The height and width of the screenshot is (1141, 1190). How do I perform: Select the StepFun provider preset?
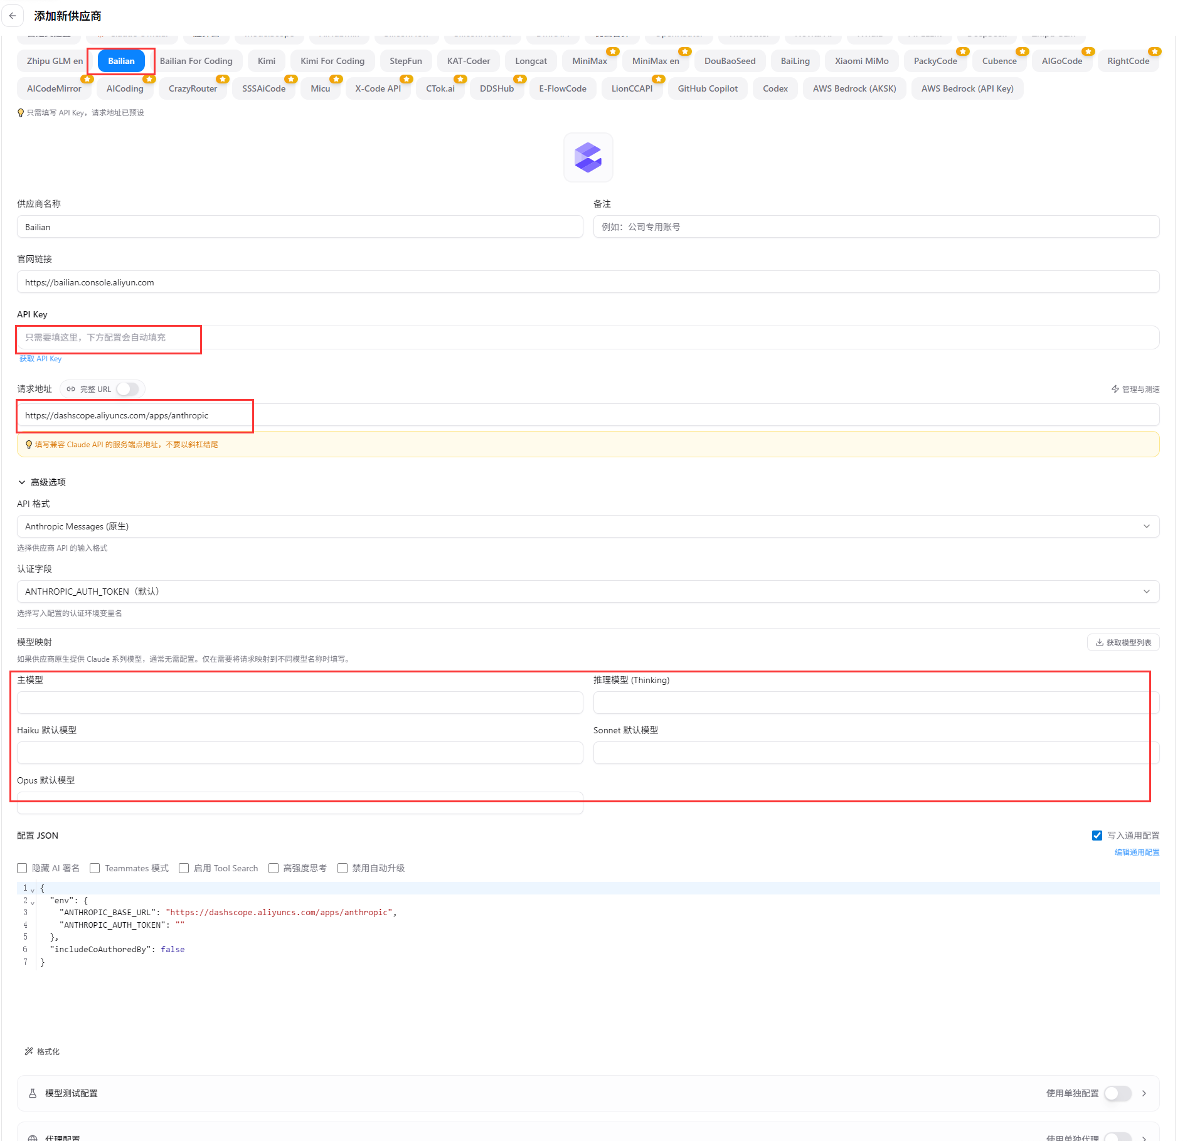(406, 61)
